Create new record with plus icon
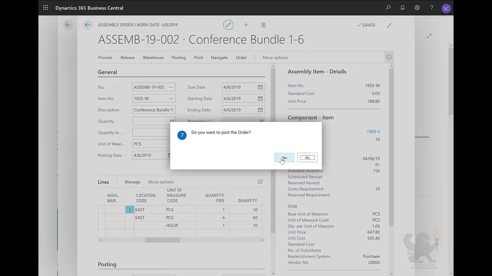The width and height of the screenshot is (492, 276). (246, 25)
